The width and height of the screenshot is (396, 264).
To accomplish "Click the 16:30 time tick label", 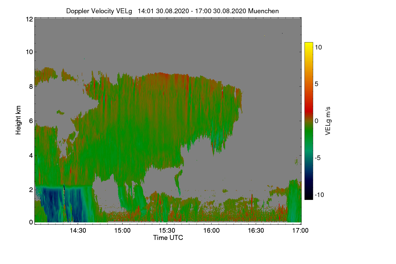I will click(x=256, y=231).
